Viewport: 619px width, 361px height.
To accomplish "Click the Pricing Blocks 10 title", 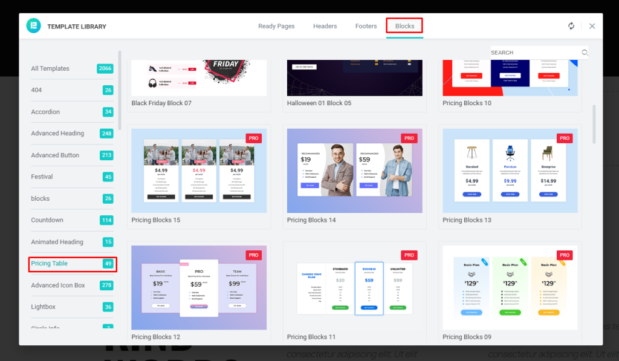I will point(467,103).
